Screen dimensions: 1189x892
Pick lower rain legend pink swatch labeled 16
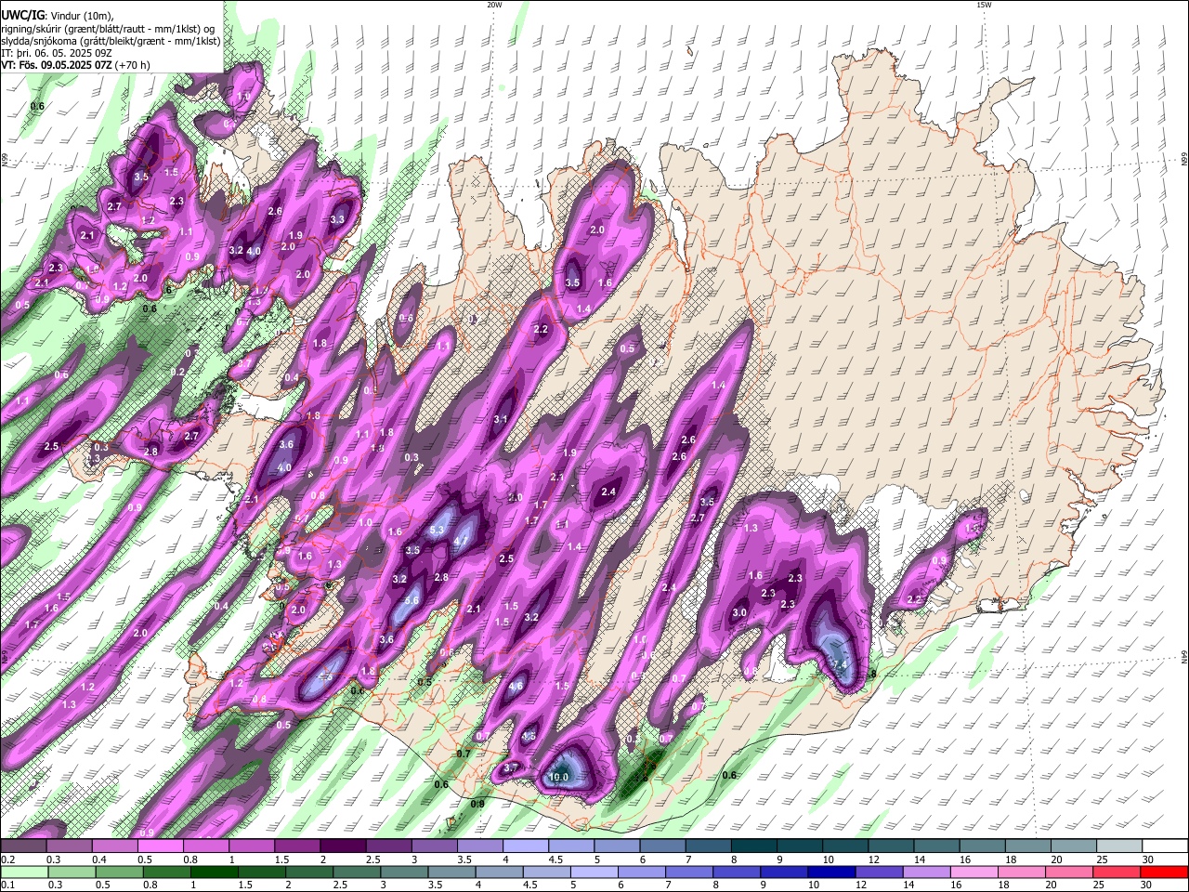[x=974, y=872]
